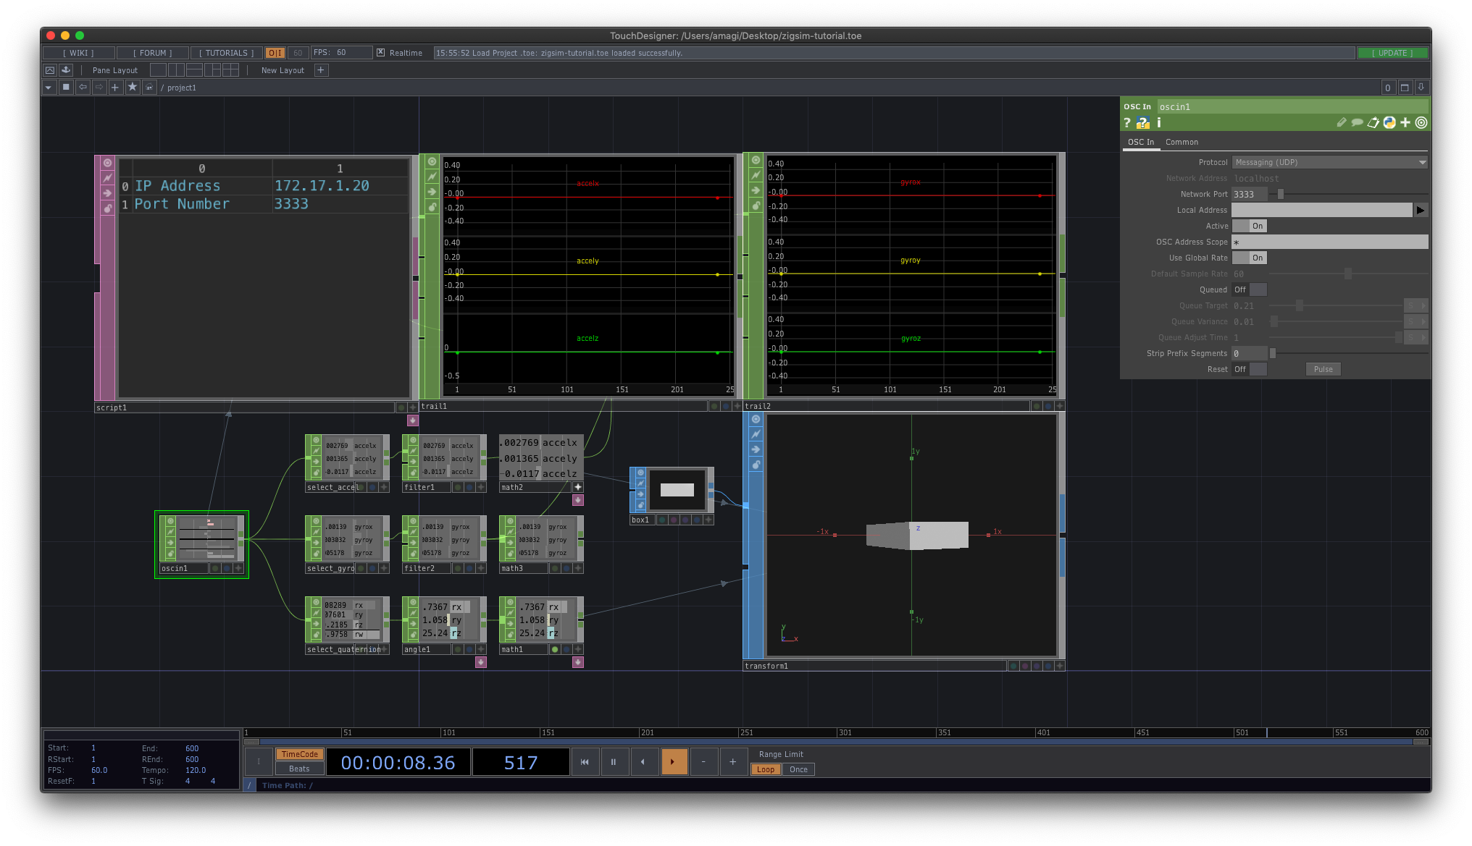
Task: Expand Local Address arrow menu
Action: (x=1421, y=210)
